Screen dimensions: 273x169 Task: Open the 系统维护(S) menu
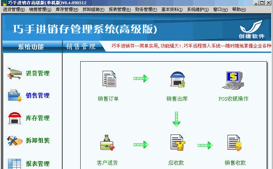click(x=198, y=10)
